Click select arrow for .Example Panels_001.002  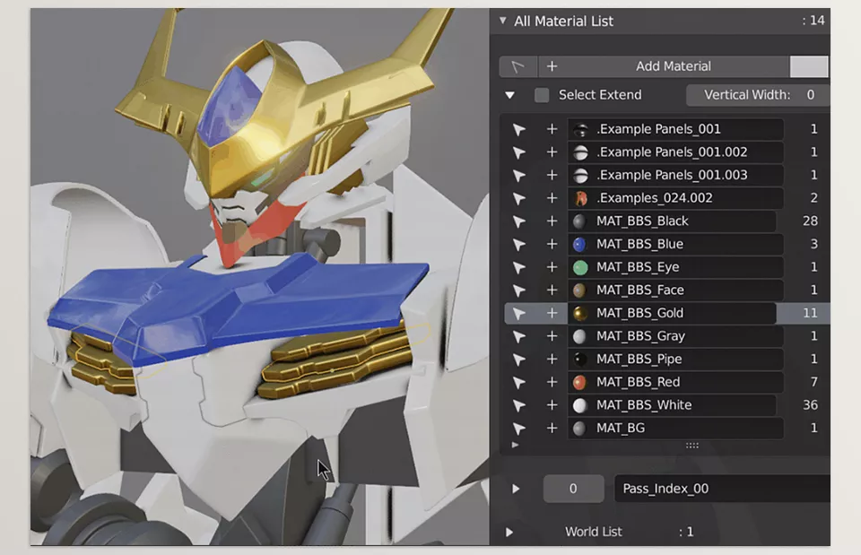[518, 152]
